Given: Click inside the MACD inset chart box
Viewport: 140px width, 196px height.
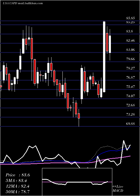Looking at the screenshot, I should (x=77, y=182).
